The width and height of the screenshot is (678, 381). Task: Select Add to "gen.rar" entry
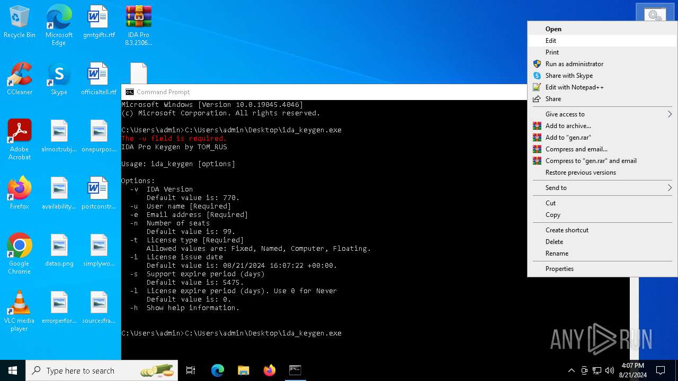(602, 138)
